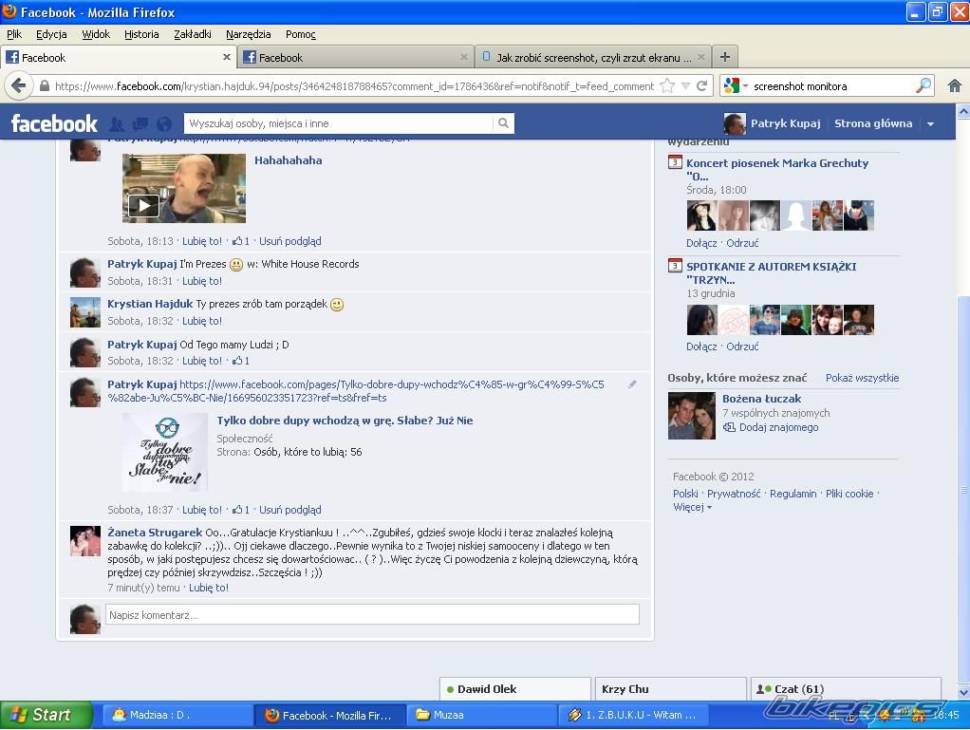
Task: Open Facebook messages icon
Action: 140,124
